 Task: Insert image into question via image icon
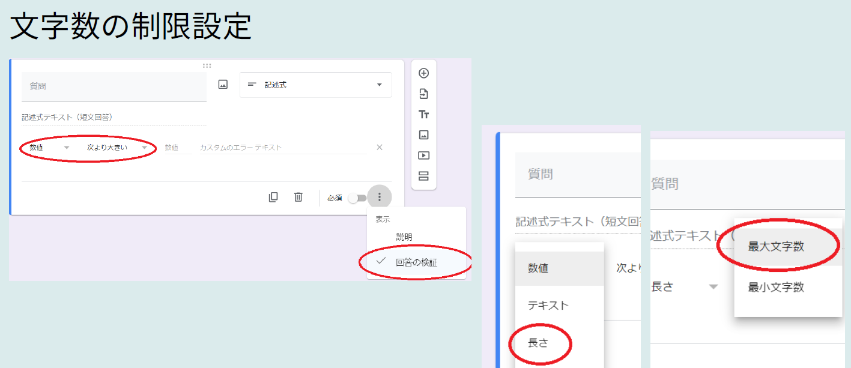click(x=223, y=85)
